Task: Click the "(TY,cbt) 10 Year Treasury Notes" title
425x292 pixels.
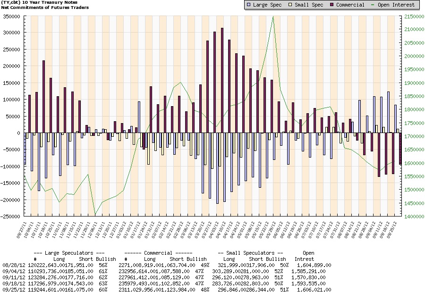Action: (x=39, y=2)
